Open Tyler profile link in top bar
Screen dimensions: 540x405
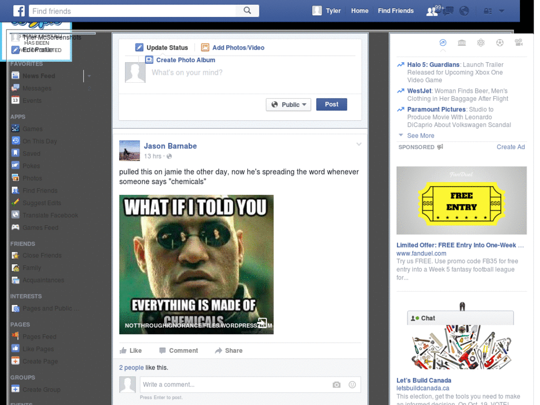pos(333,11)
